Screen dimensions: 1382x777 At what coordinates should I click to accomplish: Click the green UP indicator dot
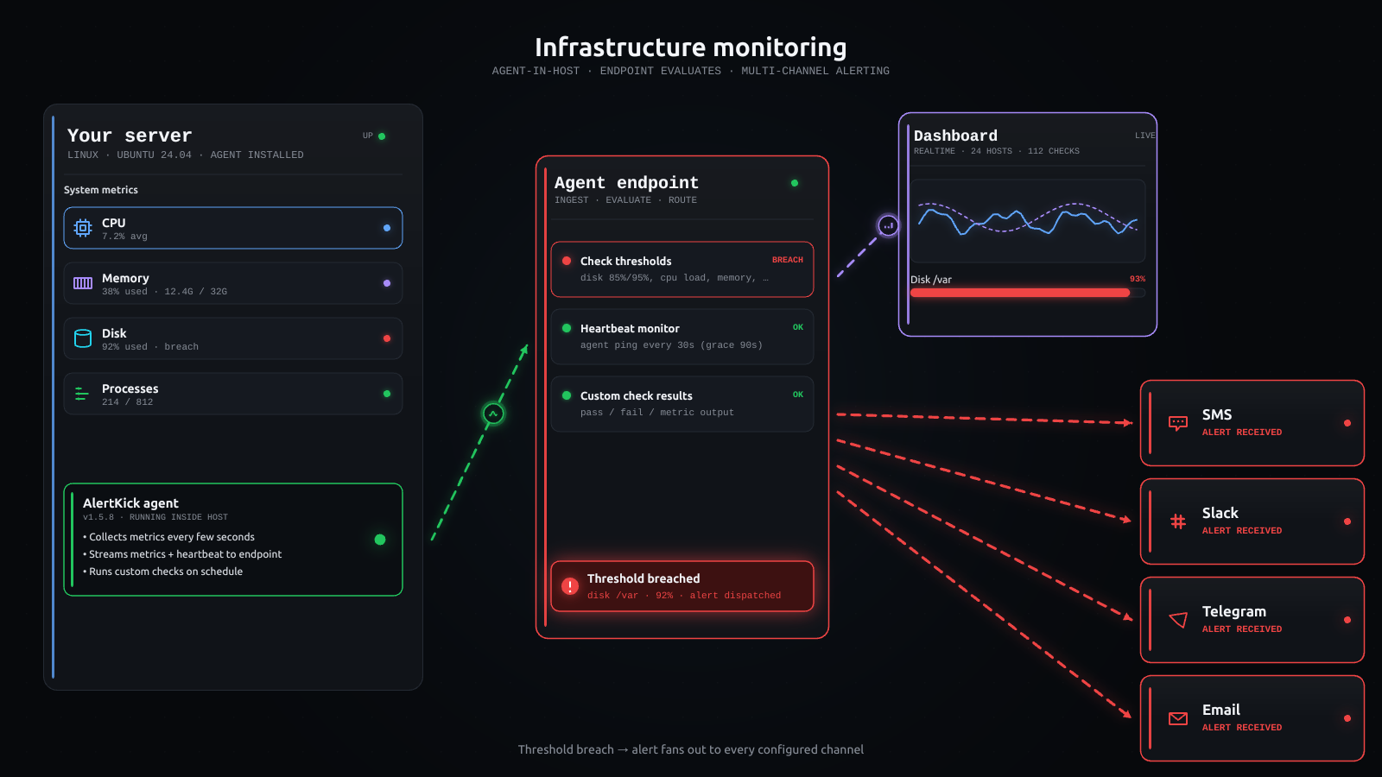pyautogui.click(x=382, y=136)
